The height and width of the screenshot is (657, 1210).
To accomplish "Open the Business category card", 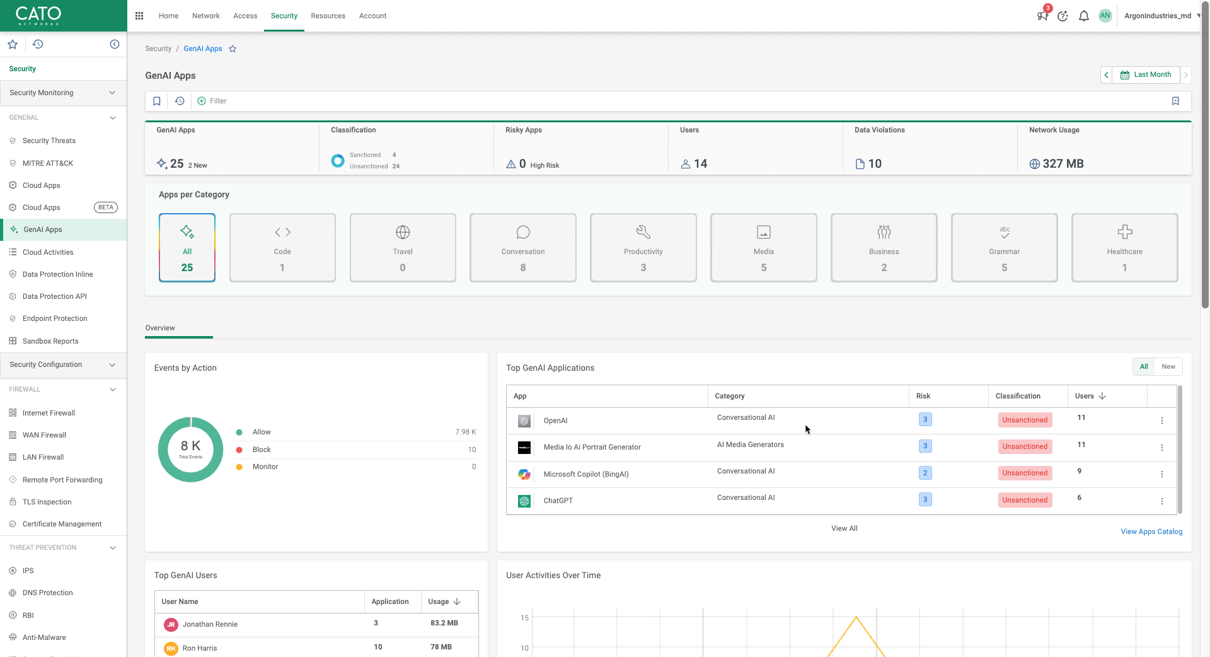I will click(x=884, y=248).
